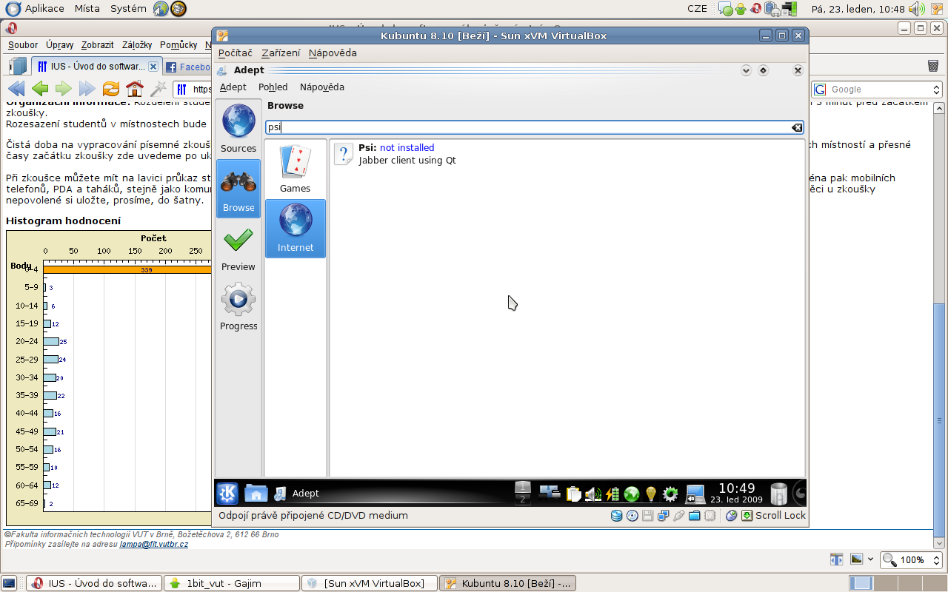Click VirtualBox network adapters status icon
Viewport: 948px width, 592px height.
pyautogui.click(x=663, y=516)
